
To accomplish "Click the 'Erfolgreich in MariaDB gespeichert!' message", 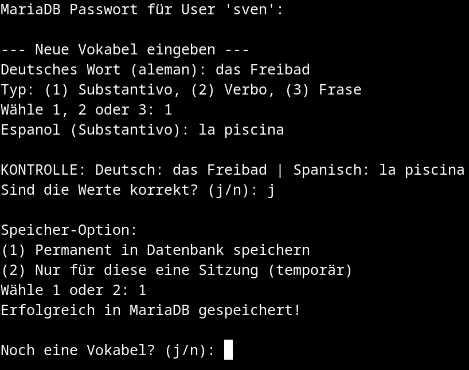I will coord(150,310).
